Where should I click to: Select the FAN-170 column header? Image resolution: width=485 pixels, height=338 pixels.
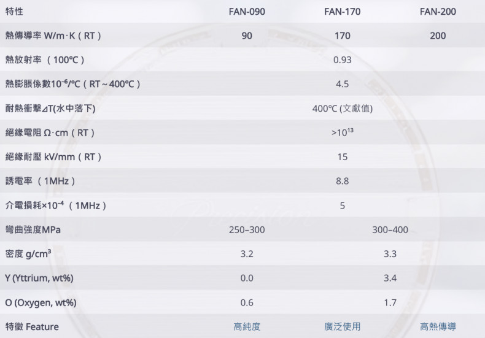coord(342,12)
